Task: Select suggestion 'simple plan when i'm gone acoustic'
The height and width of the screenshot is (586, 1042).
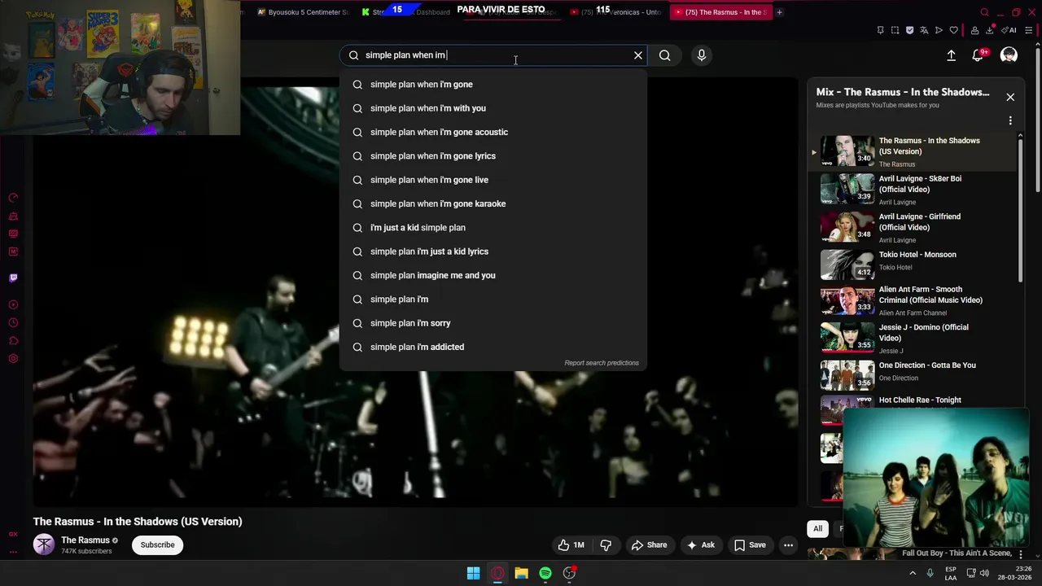Action: tap(493, 132)
